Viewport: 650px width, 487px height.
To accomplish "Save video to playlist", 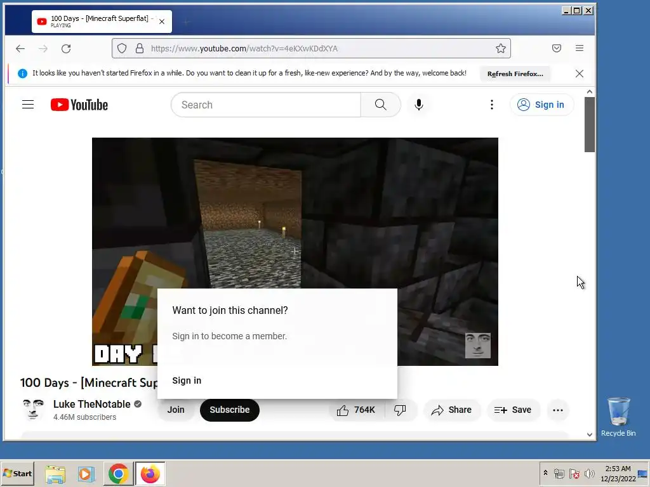I will (x=513, y=410).
